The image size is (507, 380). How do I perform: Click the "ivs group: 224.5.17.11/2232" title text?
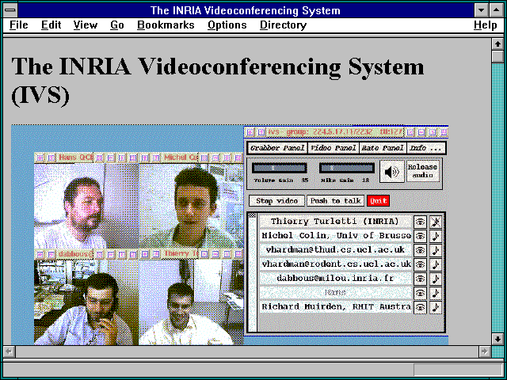tap(320, 132)
